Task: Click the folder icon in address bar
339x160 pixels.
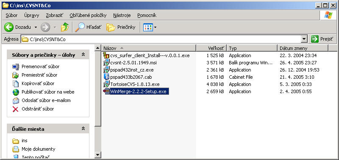Action: 25,39
